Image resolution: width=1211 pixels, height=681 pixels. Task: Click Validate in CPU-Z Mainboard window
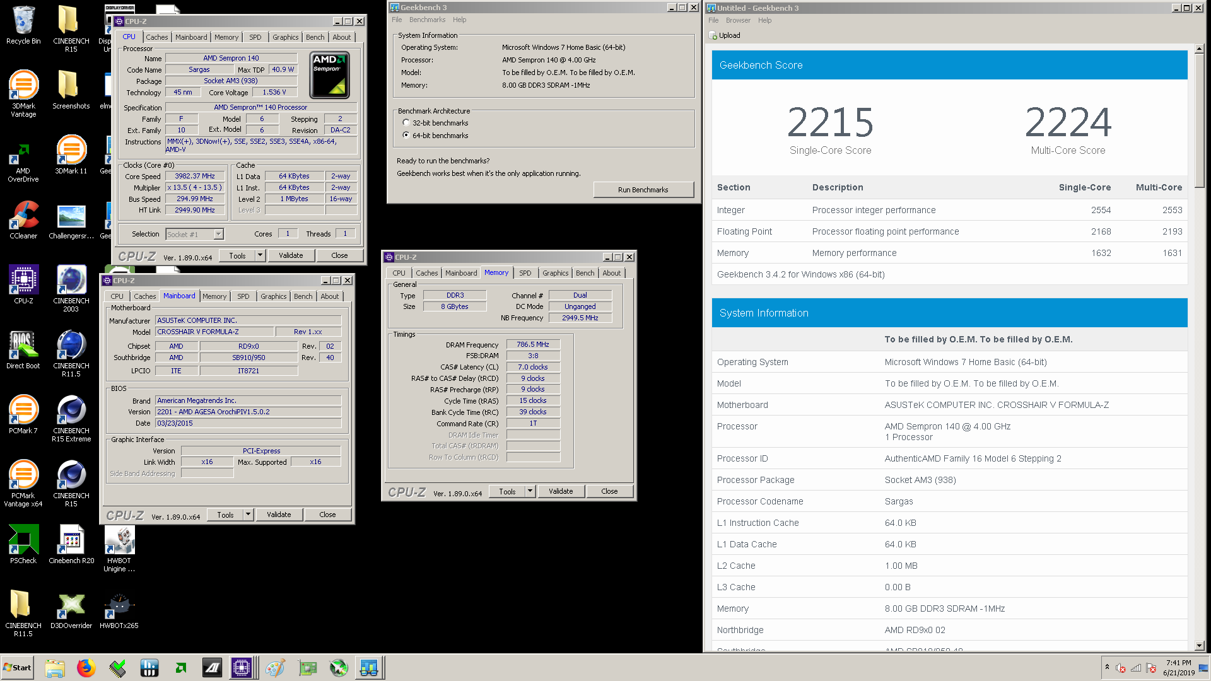click(279, 515)
